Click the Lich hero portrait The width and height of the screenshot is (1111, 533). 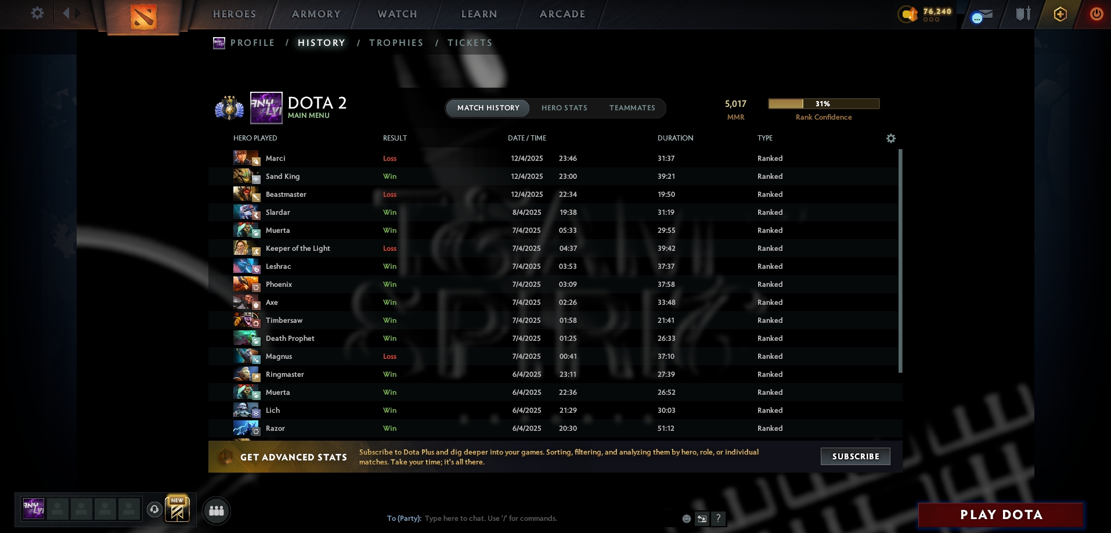coord(246,410)
